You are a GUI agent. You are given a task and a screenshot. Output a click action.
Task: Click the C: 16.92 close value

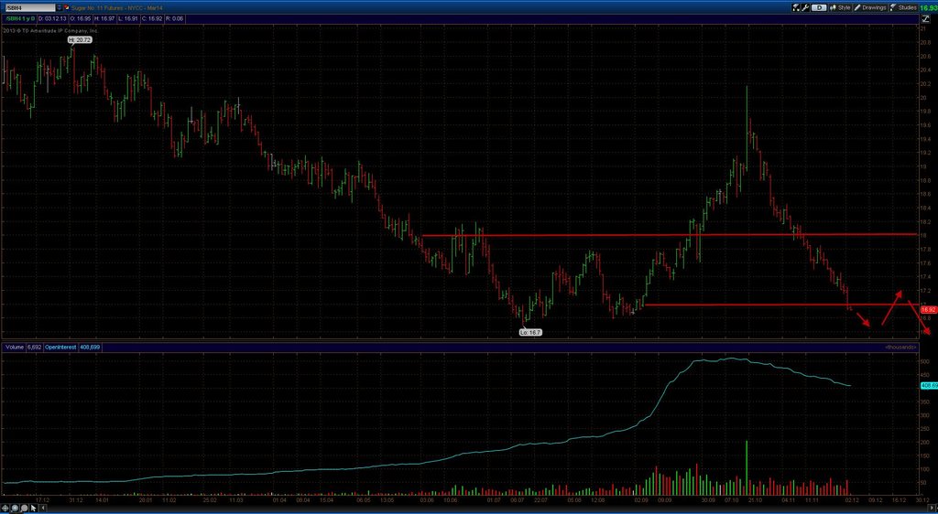pyautogui.click(x=151, y=18)
